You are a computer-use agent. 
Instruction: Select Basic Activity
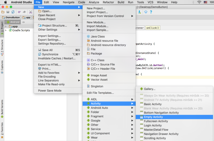[x=174, y=104]
